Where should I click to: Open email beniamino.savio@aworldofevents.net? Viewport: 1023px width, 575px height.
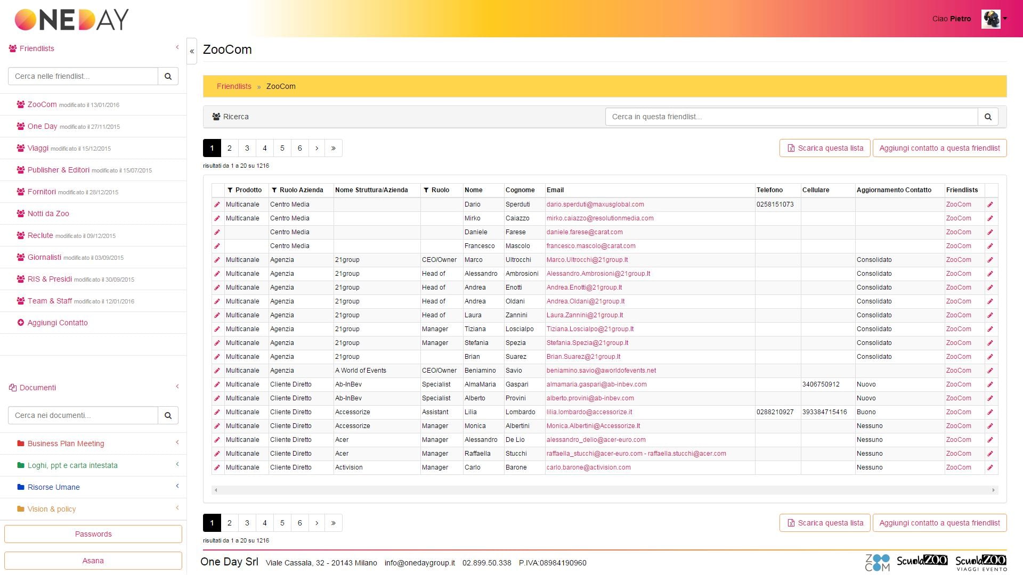tap(601, 371)
